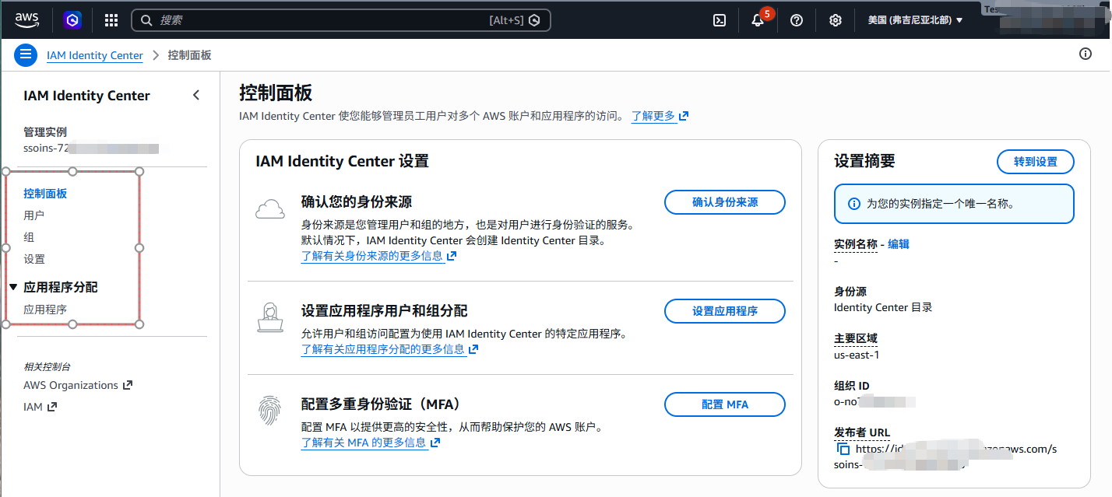The height and width of the screenshot is (497, 1112).
Task: Open AWS Organizations console link
Action: point(78,385)
